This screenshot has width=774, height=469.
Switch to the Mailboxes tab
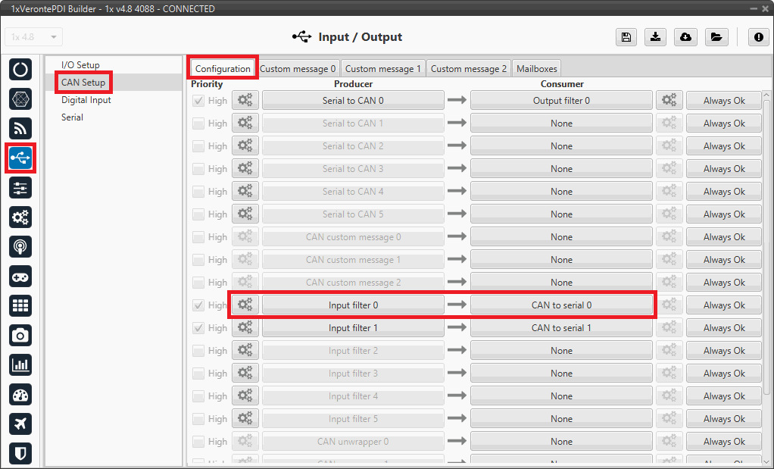(x=536, y=69)
